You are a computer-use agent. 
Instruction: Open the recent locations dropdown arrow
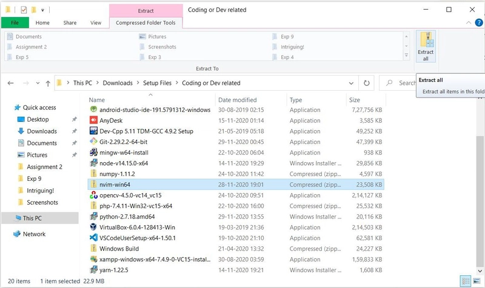[x=38, y=83]
